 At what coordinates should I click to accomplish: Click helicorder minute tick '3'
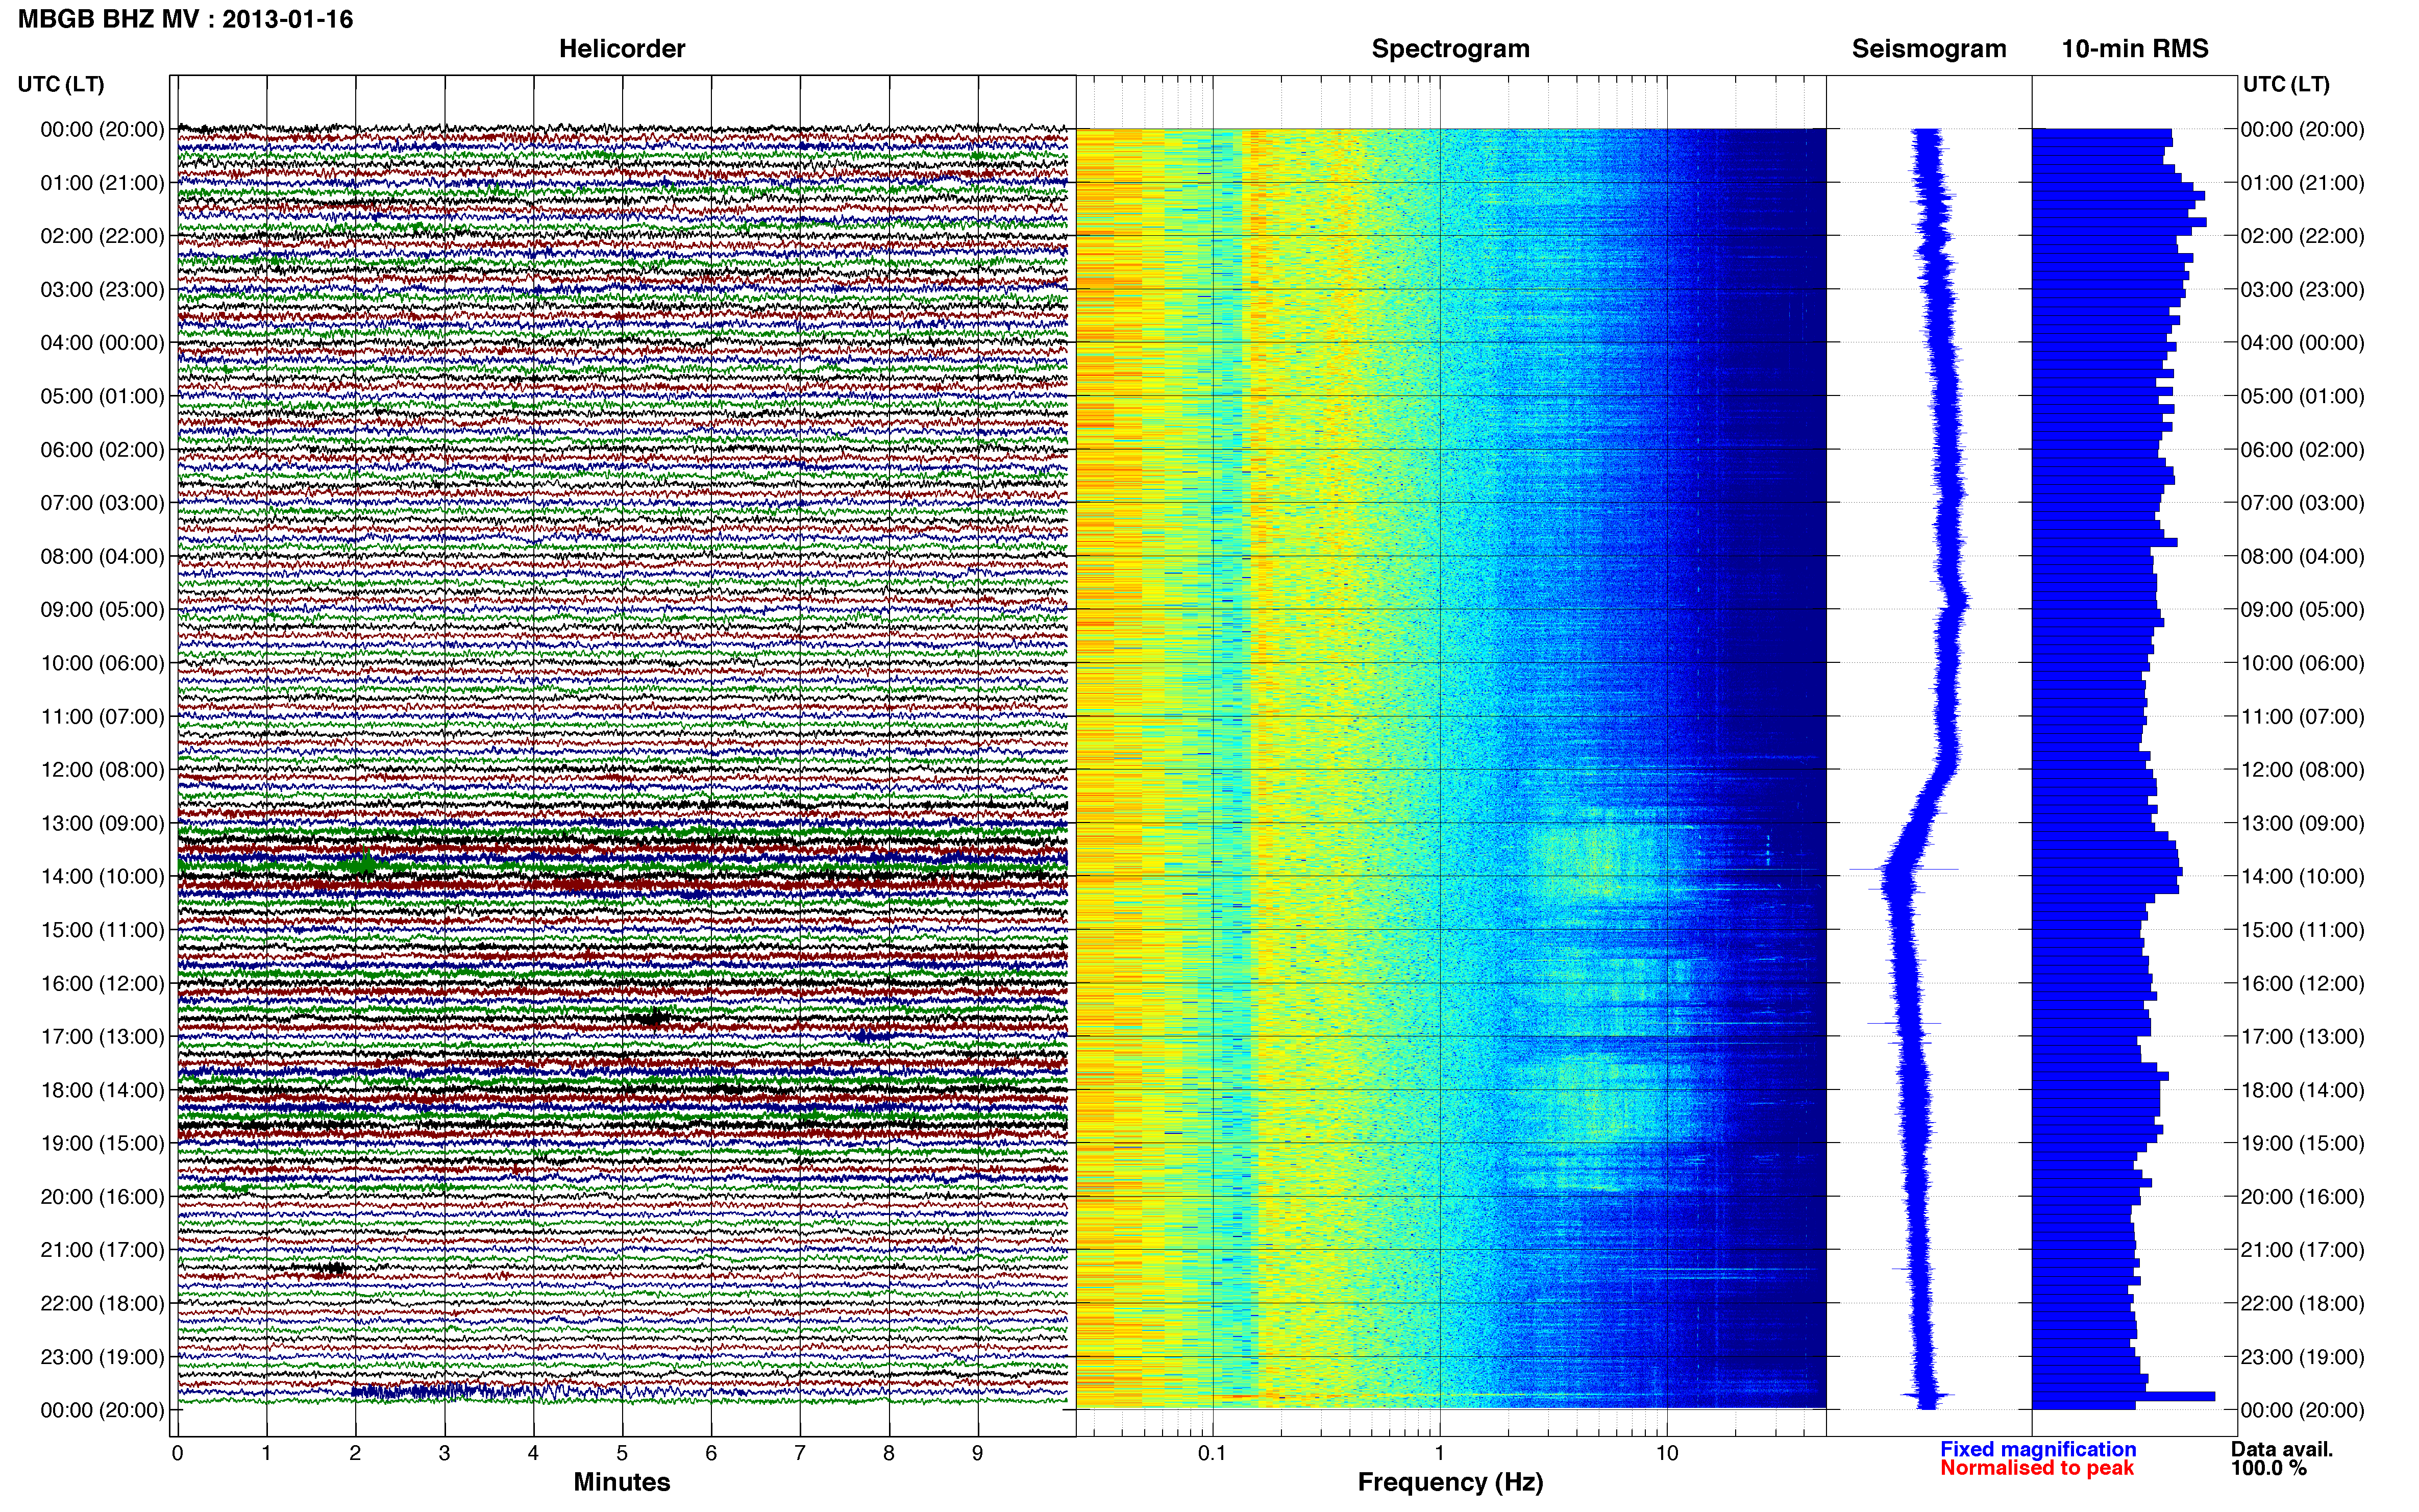pyautogui.click(x=444, y=1454)
